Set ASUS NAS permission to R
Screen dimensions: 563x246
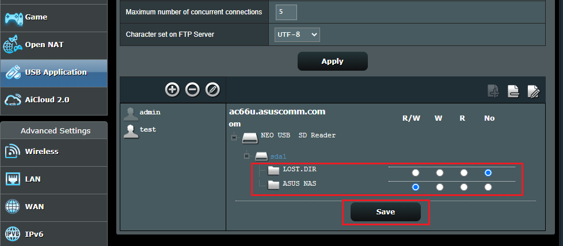[x=464, y=187]
